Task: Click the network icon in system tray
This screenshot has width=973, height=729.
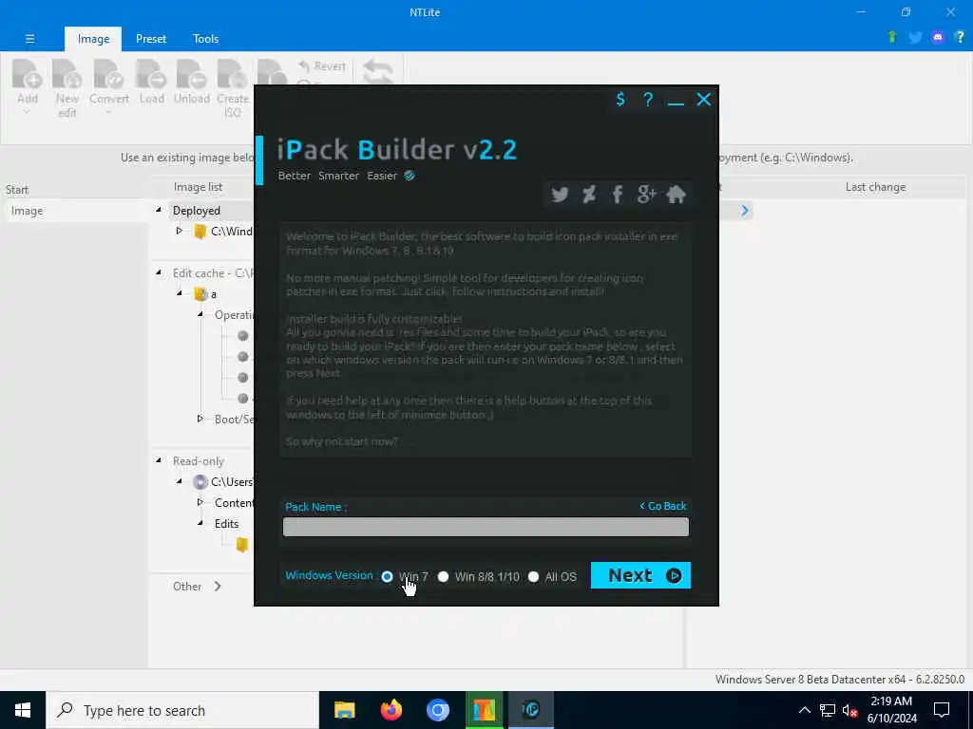Action: 827,710
